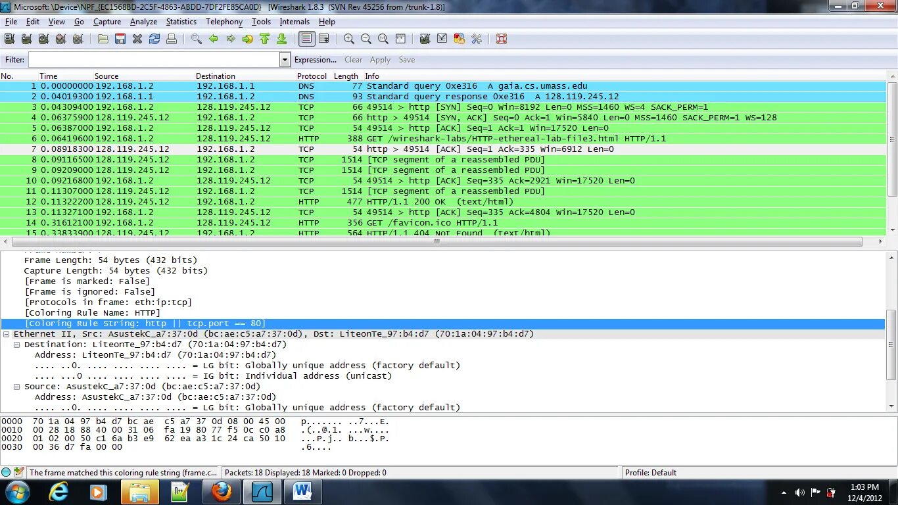Open capture options toolbar icon
Viewport: 898px width, 505px height.
(26, 39)
